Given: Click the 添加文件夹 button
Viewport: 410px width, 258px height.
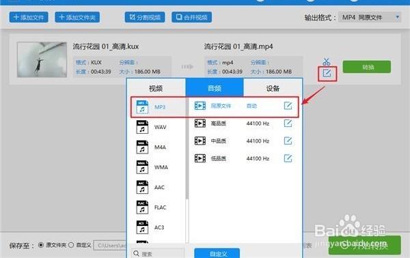Looking at the screenshot, I should (x=77, y=17).
